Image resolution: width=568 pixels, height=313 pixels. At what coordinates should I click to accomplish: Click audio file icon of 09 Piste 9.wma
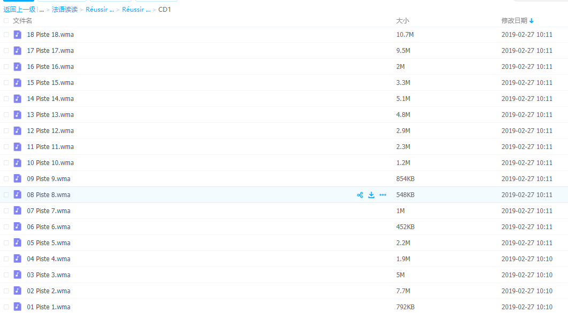(x=18, y=179)
